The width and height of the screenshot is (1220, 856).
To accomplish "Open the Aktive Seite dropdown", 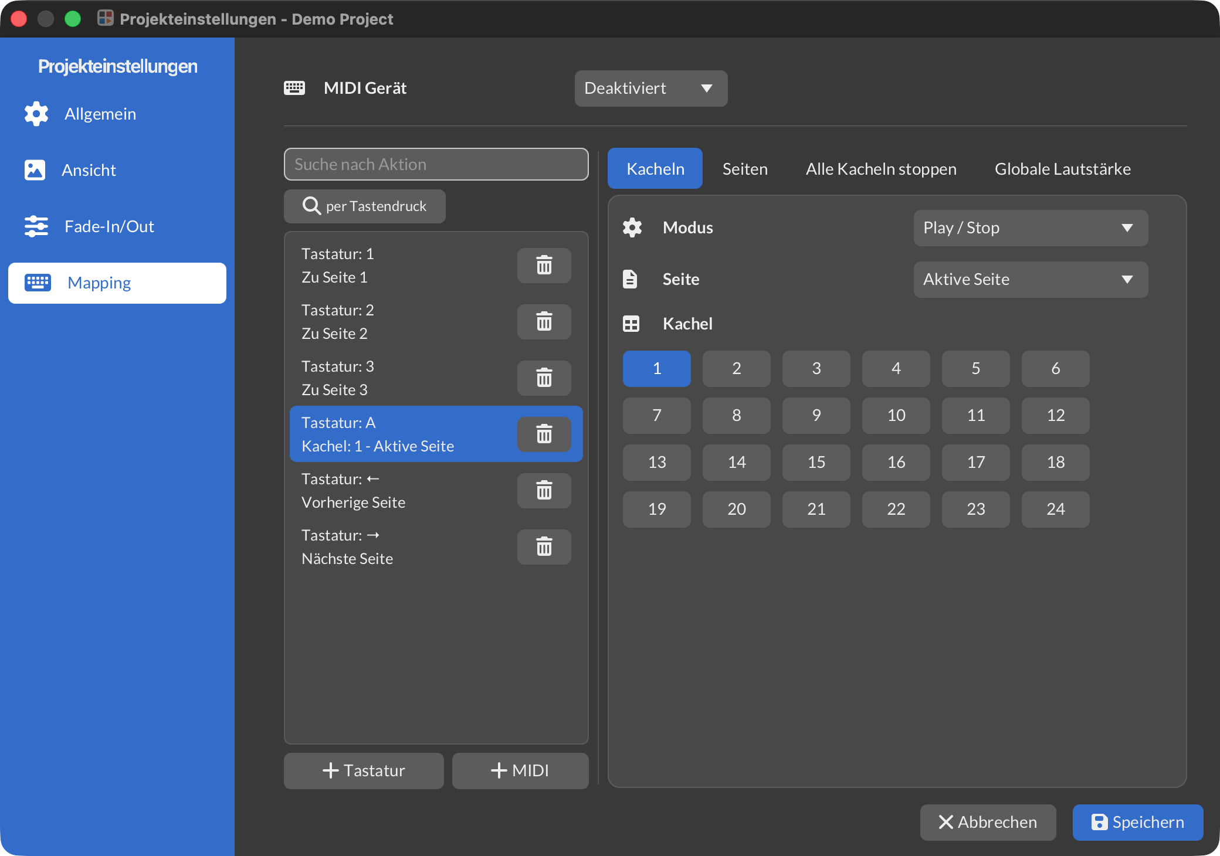I will pos(1031,280).
